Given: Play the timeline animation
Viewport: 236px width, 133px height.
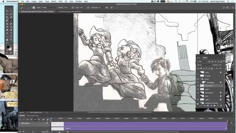Looking at the screenshot, I should pyautogui.click(x=28, y=120).
